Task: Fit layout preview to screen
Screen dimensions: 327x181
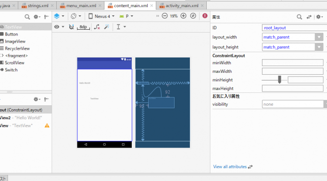Action: (x=193, y=16)
